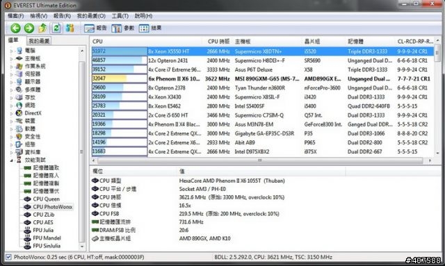
Task: Select the 伺服器 server tree icon
Action: (x=19, y=74)
